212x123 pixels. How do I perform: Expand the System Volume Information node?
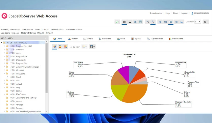point(4,67)
